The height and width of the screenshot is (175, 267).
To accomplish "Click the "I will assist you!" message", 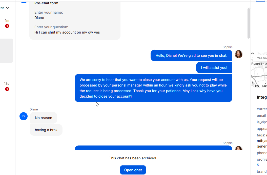I will tap(214, 68).
